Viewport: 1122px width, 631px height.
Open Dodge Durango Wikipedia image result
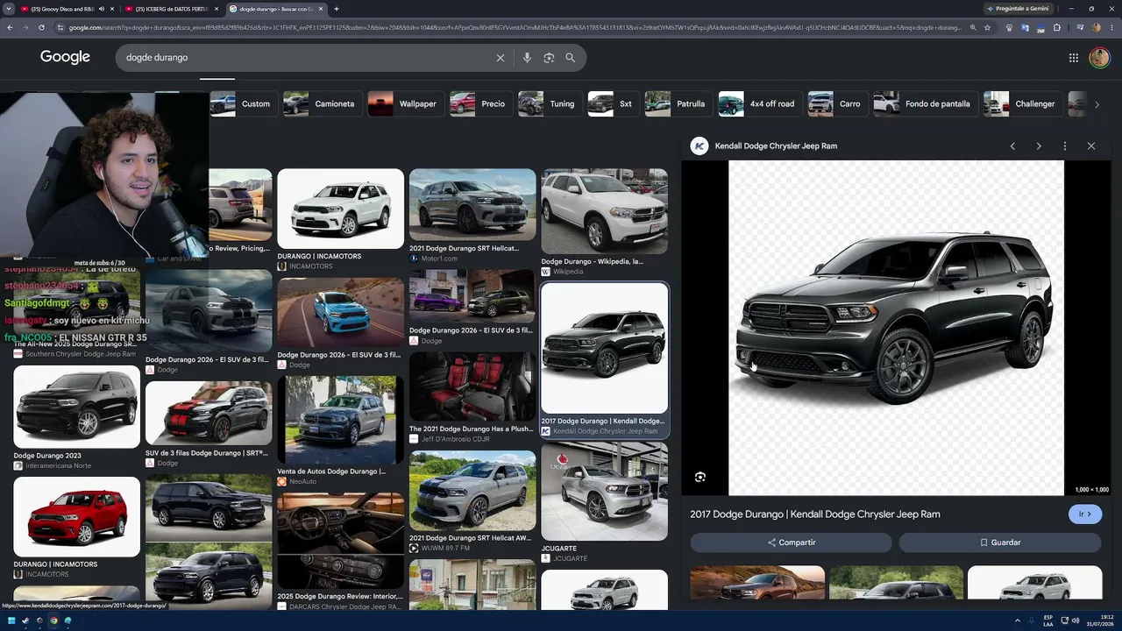[x=605, y=211]
